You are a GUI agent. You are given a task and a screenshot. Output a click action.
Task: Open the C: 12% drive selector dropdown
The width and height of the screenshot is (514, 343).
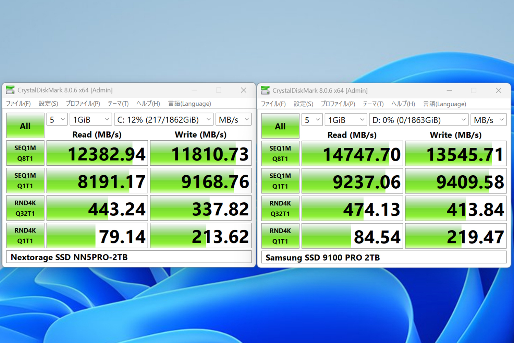(164, 119)
